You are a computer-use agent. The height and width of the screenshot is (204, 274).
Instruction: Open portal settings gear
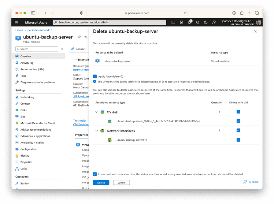click(x=198, y=22)
